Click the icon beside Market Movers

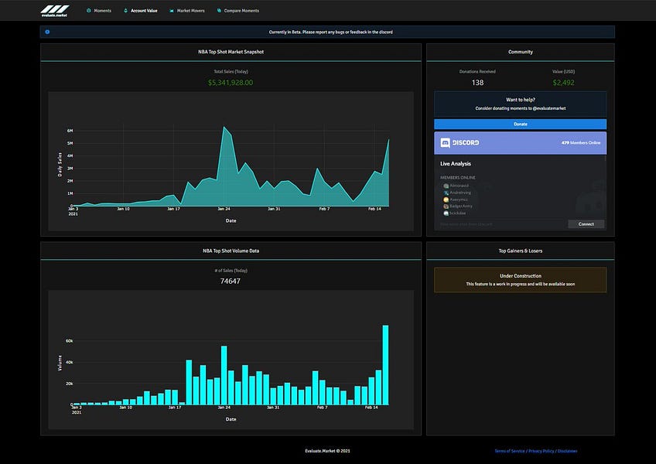pyautogui.click(x=172, y=11)
